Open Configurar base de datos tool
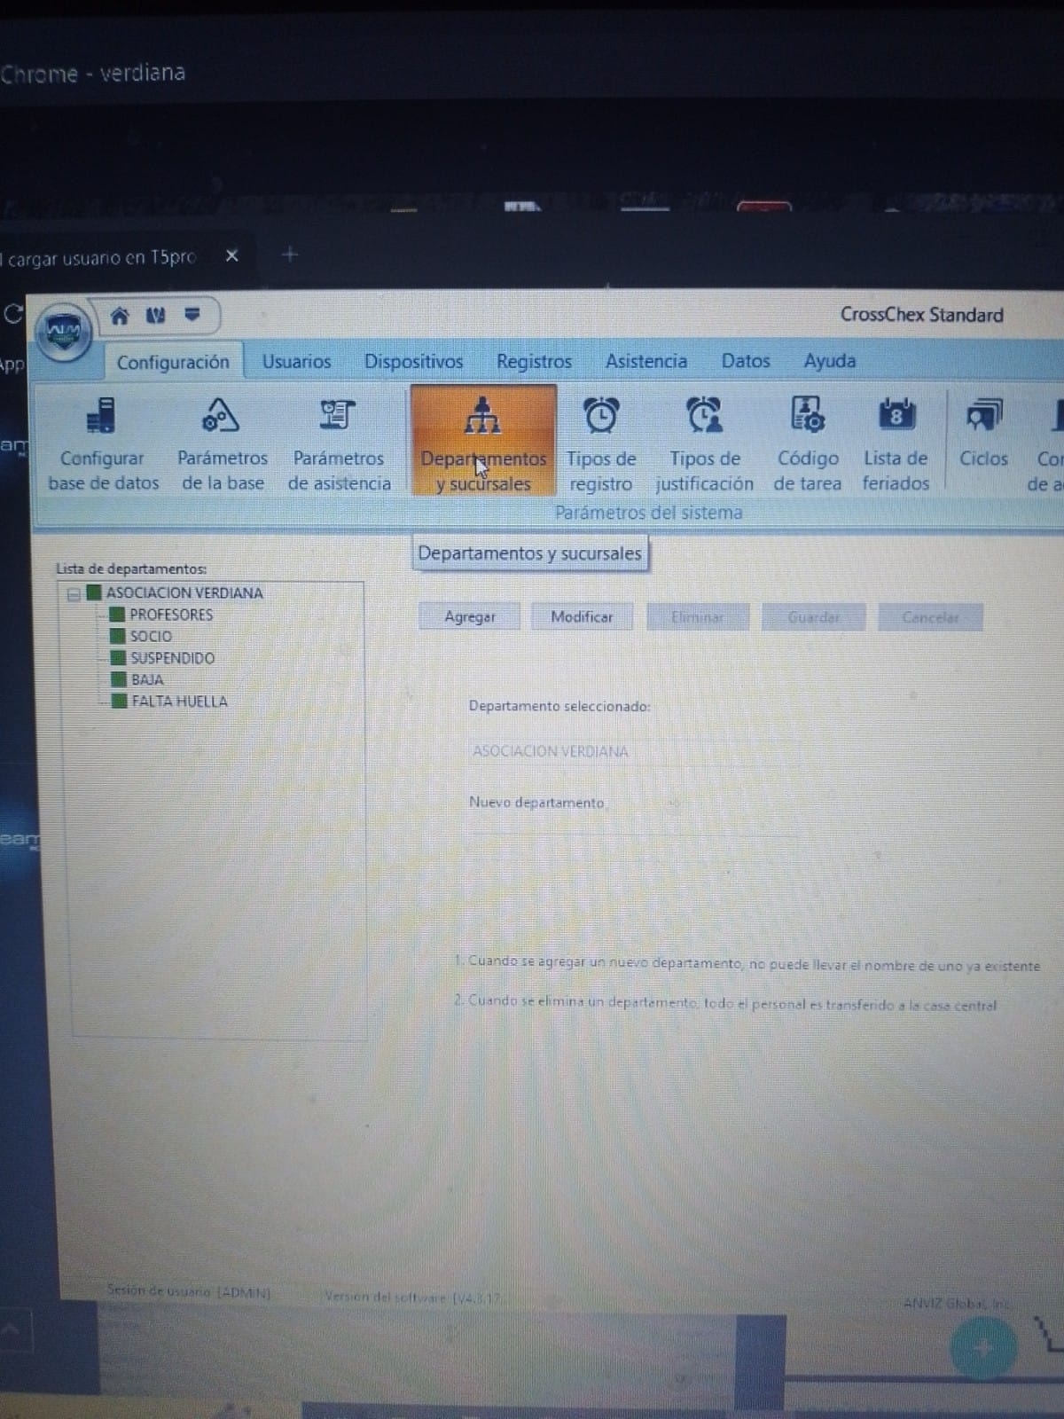The image size is (1064, 1419). pos(103,443)
